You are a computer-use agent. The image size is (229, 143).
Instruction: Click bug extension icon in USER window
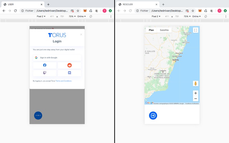[96, 11]
